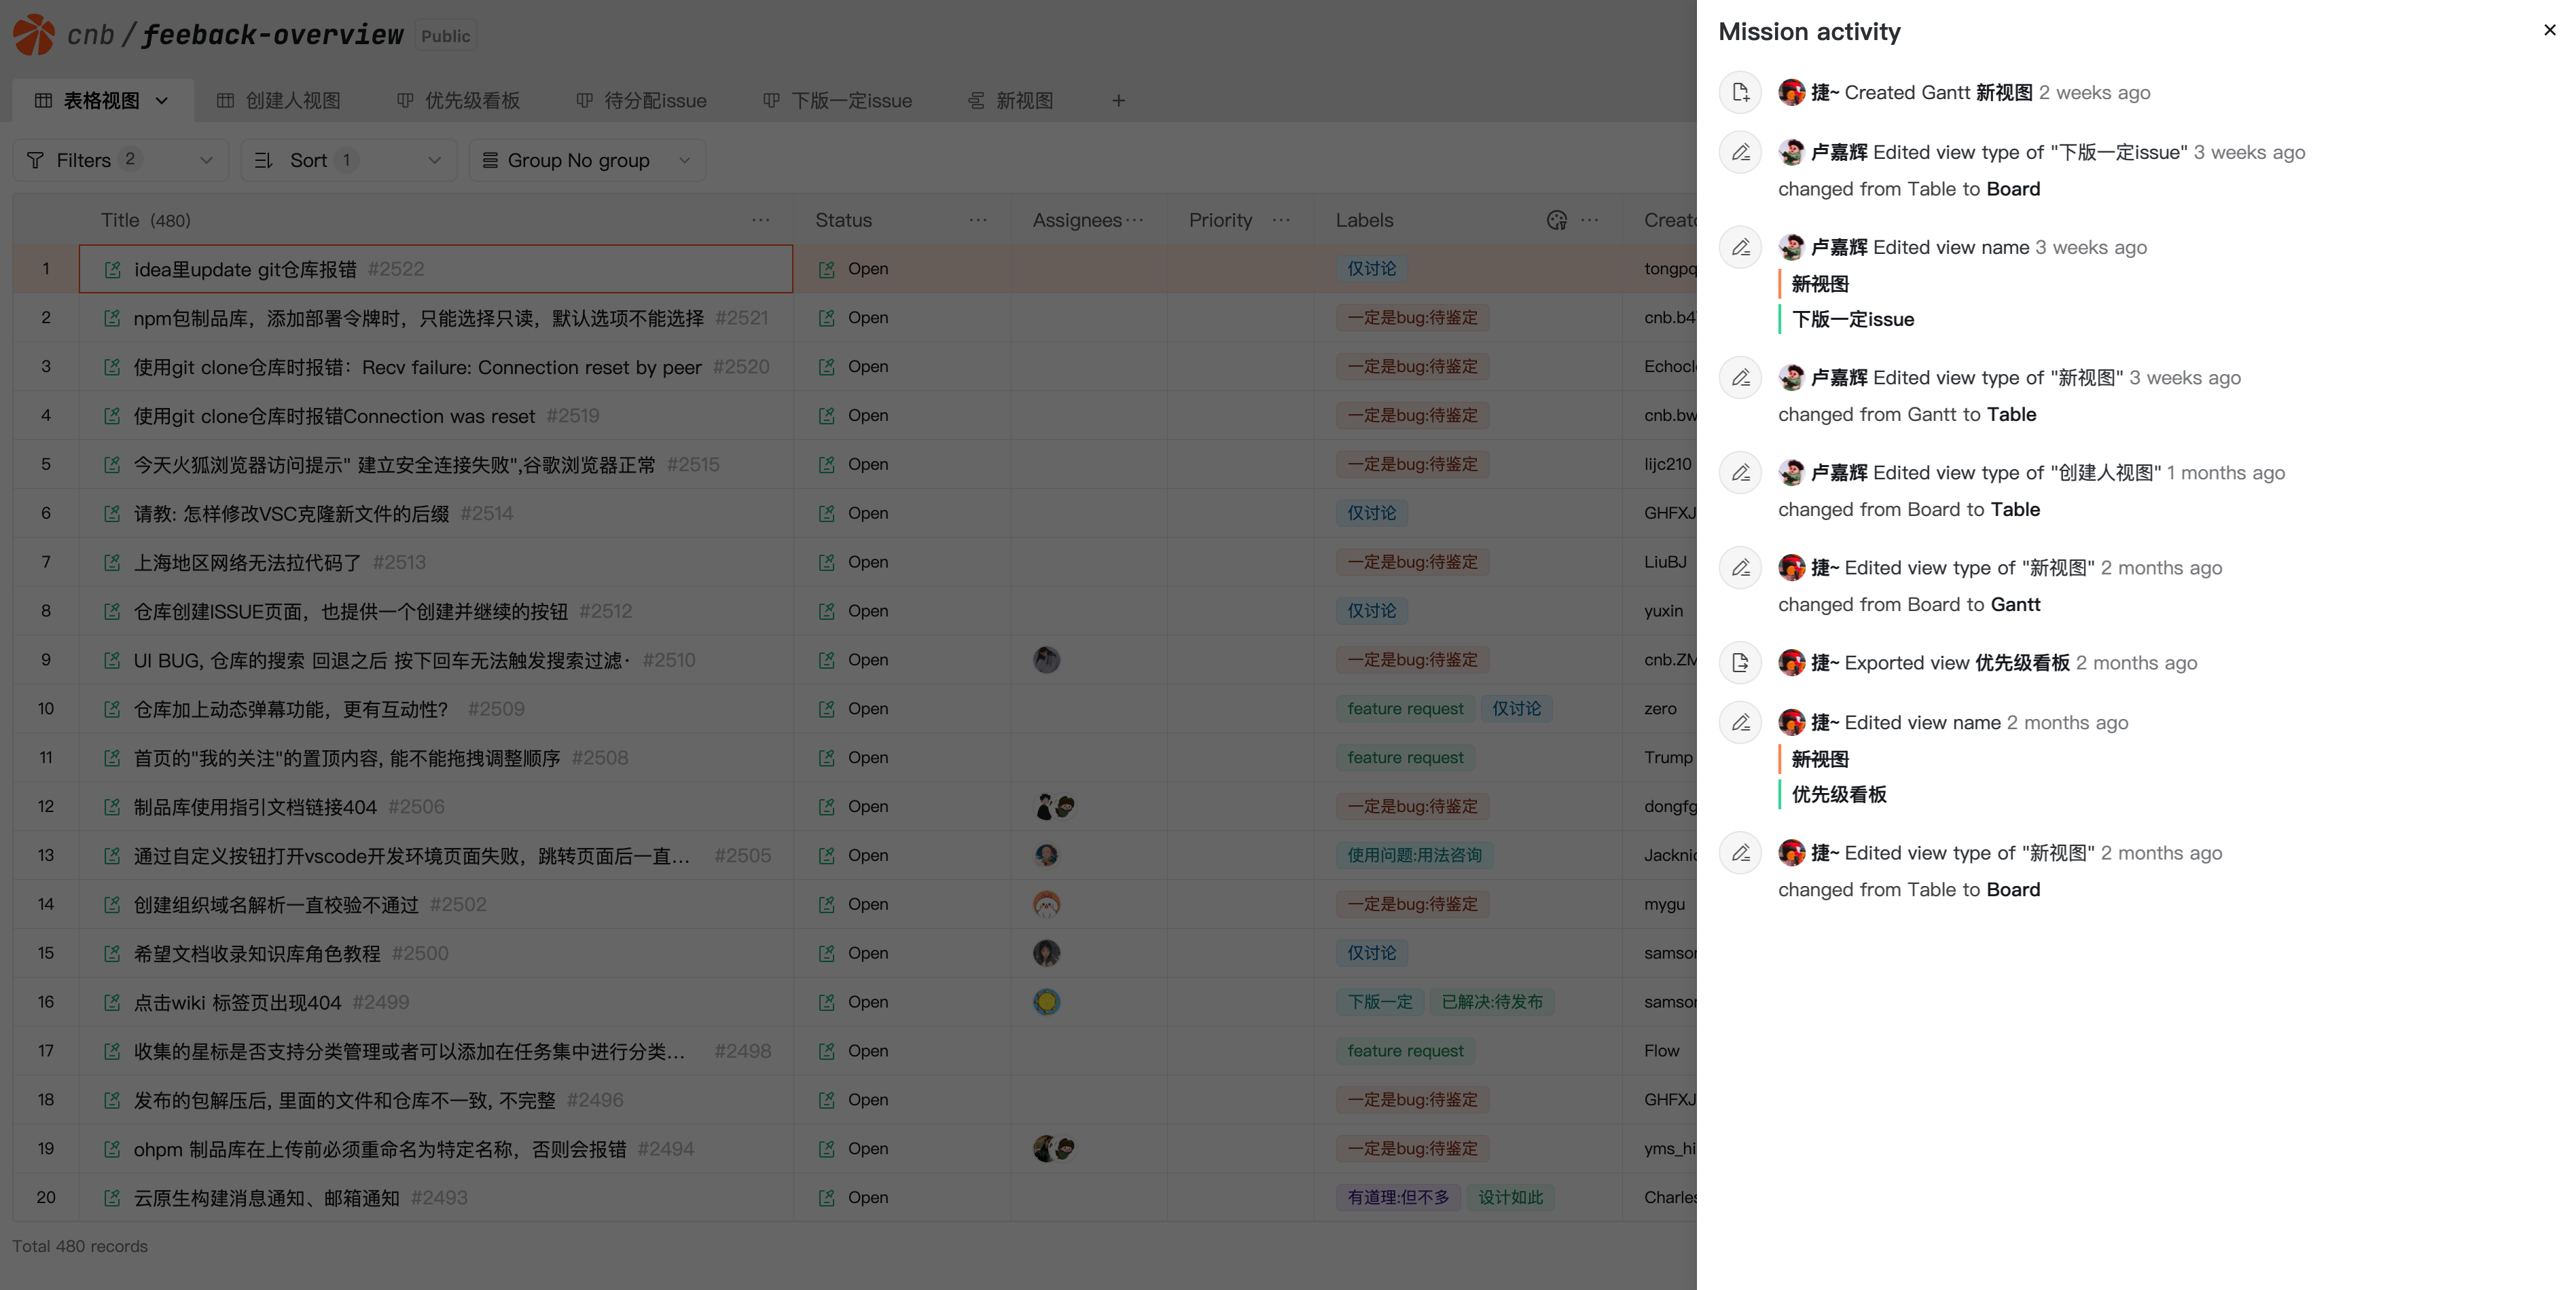Image resolution: width=2576 pixels, height=1290 pixels.
Task: Open Title column options ellipsis
Action: coord(760,220)
